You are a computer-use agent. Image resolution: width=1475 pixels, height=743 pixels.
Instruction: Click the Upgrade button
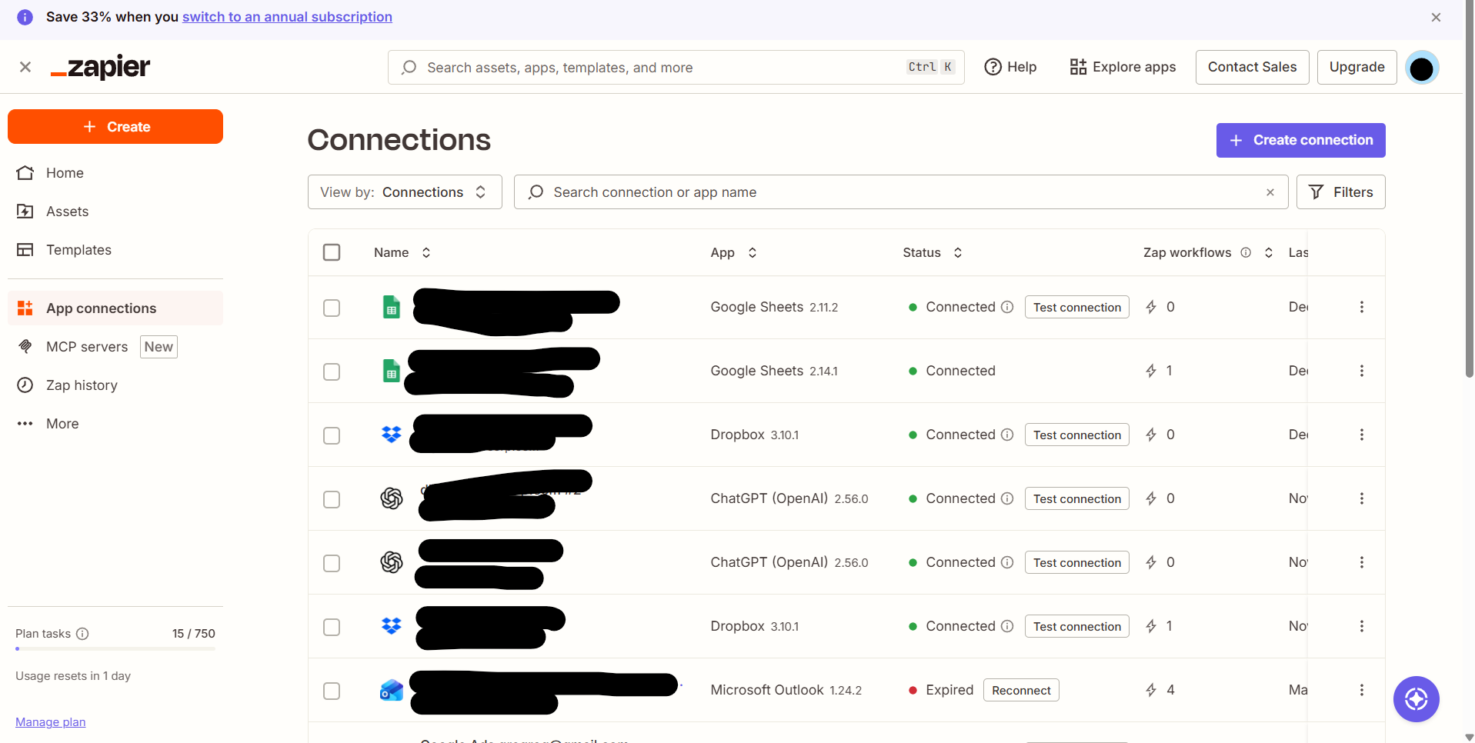1357,68
